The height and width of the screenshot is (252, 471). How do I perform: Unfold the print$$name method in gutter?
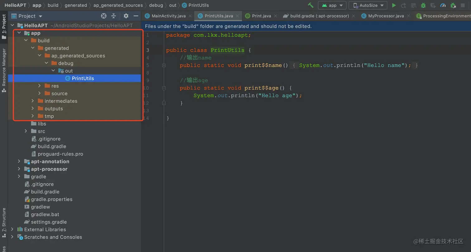coord(164,65)
